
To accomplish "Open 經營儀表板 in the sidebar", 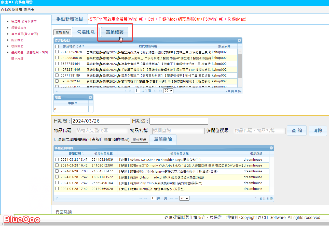I will pyautogui.click(x=19, y=28).
